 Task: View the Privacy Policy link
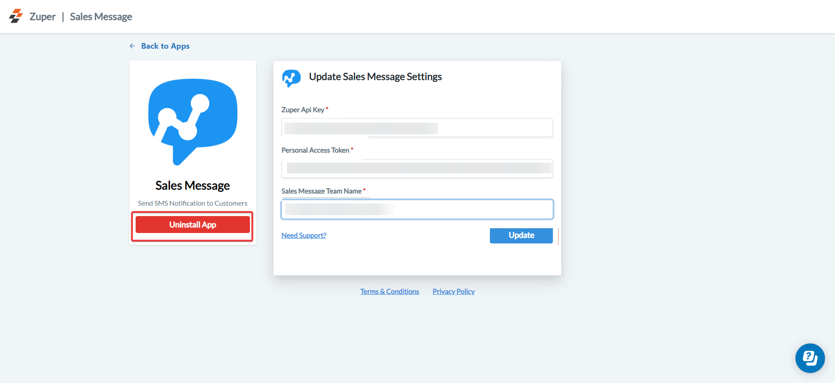[x=453, y=292]
